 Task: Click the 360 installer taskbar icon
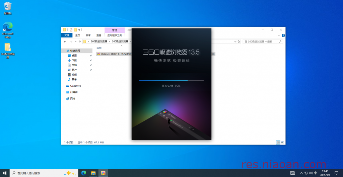pos(103,173)
